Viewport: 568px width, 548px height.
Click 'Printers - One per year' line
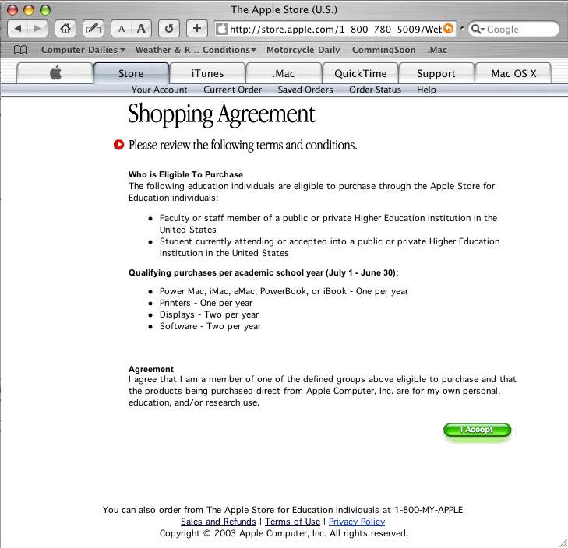206,303
